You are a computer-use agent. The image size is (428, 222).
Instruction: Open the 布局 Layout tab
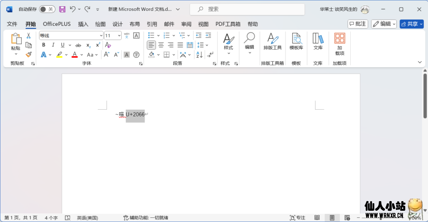[x=135, y=24]
